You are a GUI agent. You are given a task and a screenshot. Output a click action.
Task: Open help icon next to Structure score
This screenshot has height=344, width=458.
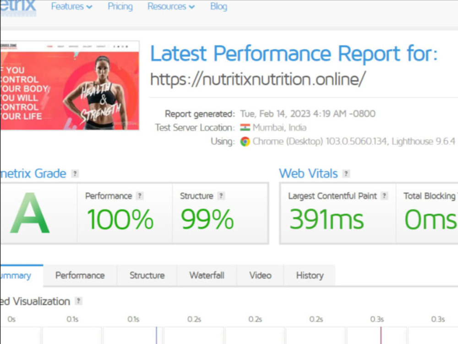pyautogui.click(x=221, y=196)
